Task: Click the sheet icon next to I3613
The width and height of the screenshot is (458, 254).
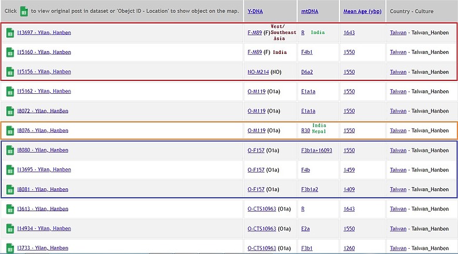Action: click(10, 209)
